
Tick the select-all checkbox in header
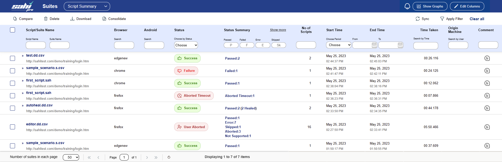point(13,30)
